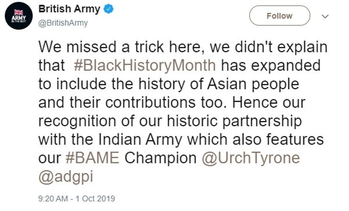The width and height of the screenshot is (349, 211).
Task: Click the blue verified checkmark badge
Action: (108, 10)
